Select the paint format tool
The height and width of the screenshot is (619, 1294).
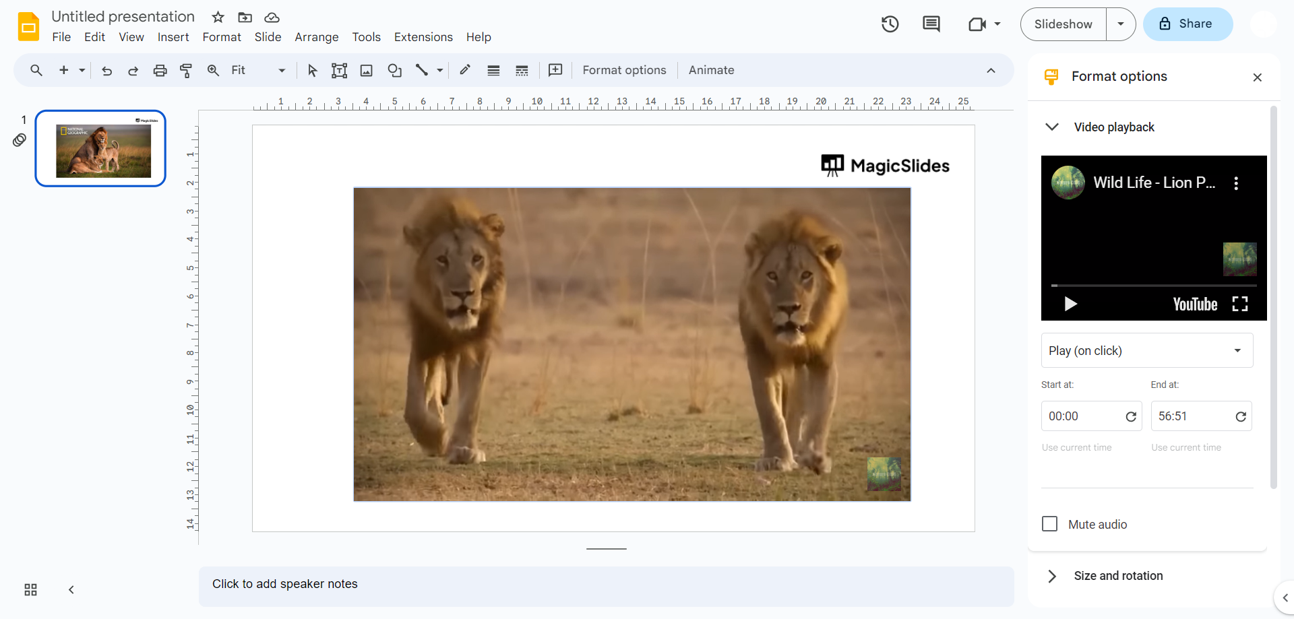pos(186,71)
